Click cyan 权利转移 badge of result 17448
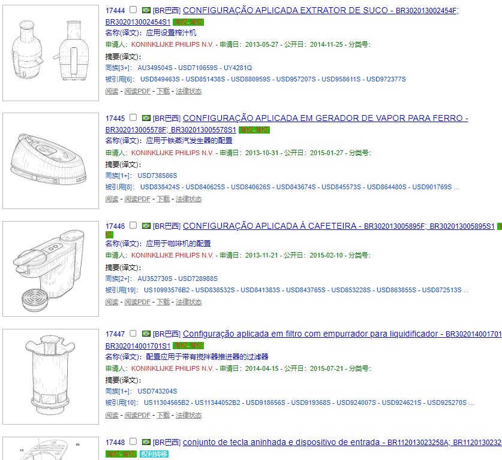 [154, 454]
